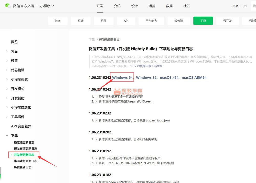Open the 云托管 section button
The height and width of the screenshot is (183, 256).
pyautogui.click(x=249, y=21)
